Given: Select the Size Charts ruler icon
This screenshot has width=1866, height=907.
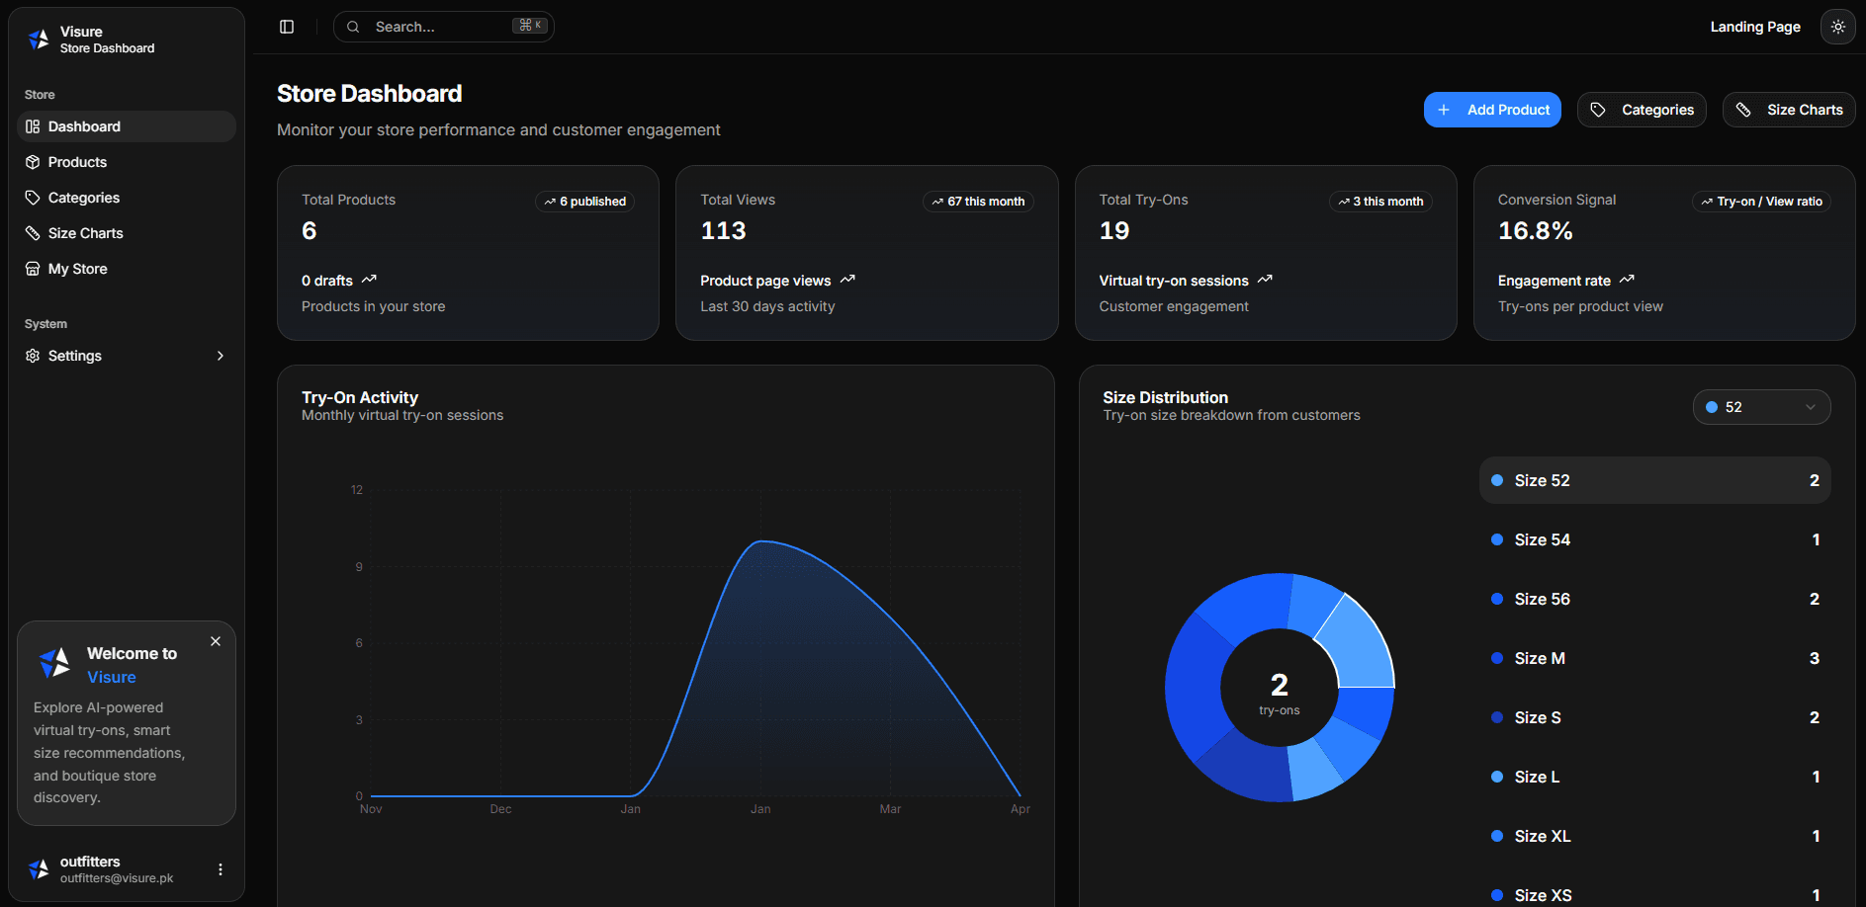Looking at the screenshot, I should [33, 233].
